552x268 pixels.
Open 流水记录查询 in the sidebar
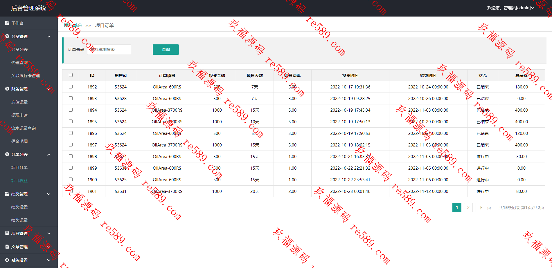click(x=24, y=128)
